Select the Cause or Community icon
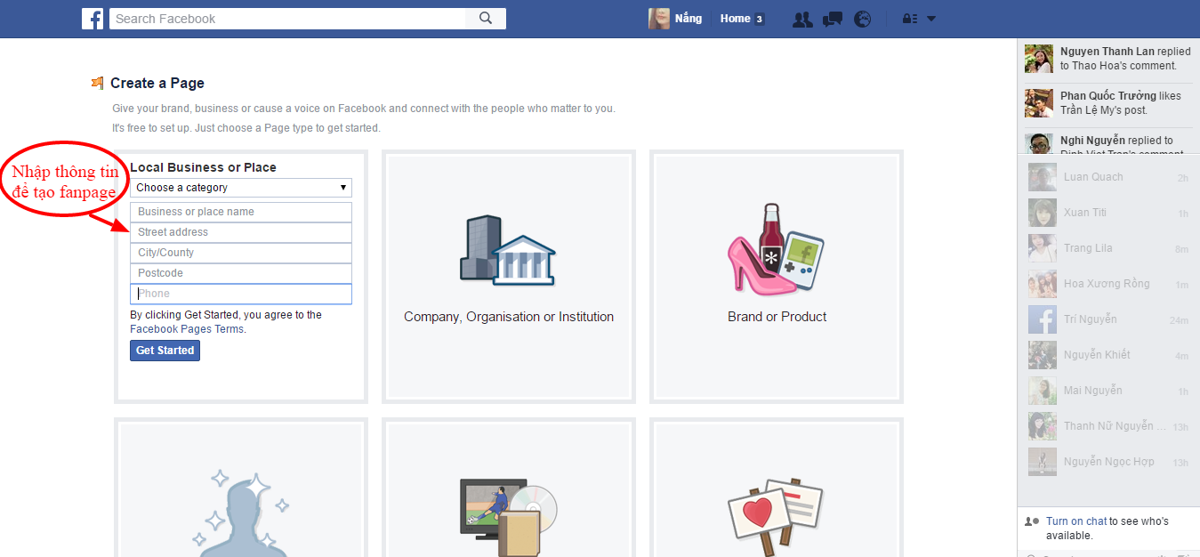The image size is (1200, 557). 777,516
